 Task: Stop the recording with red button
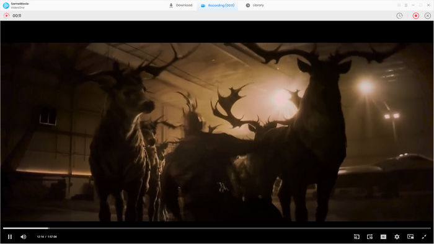tap(416, 15)
